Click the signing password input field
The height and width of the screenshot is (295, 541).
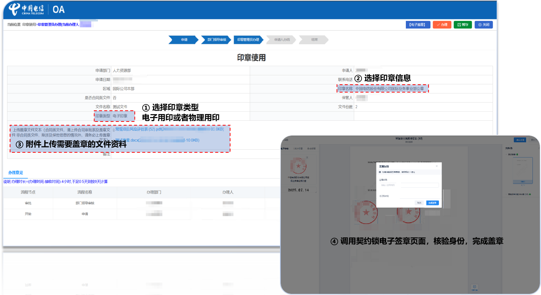(x=409, y=185)
